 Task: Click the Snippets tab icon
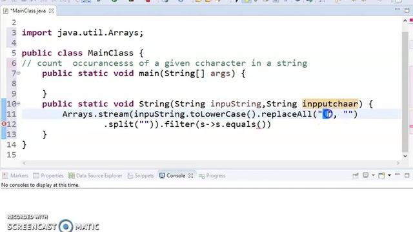(130, 175)
